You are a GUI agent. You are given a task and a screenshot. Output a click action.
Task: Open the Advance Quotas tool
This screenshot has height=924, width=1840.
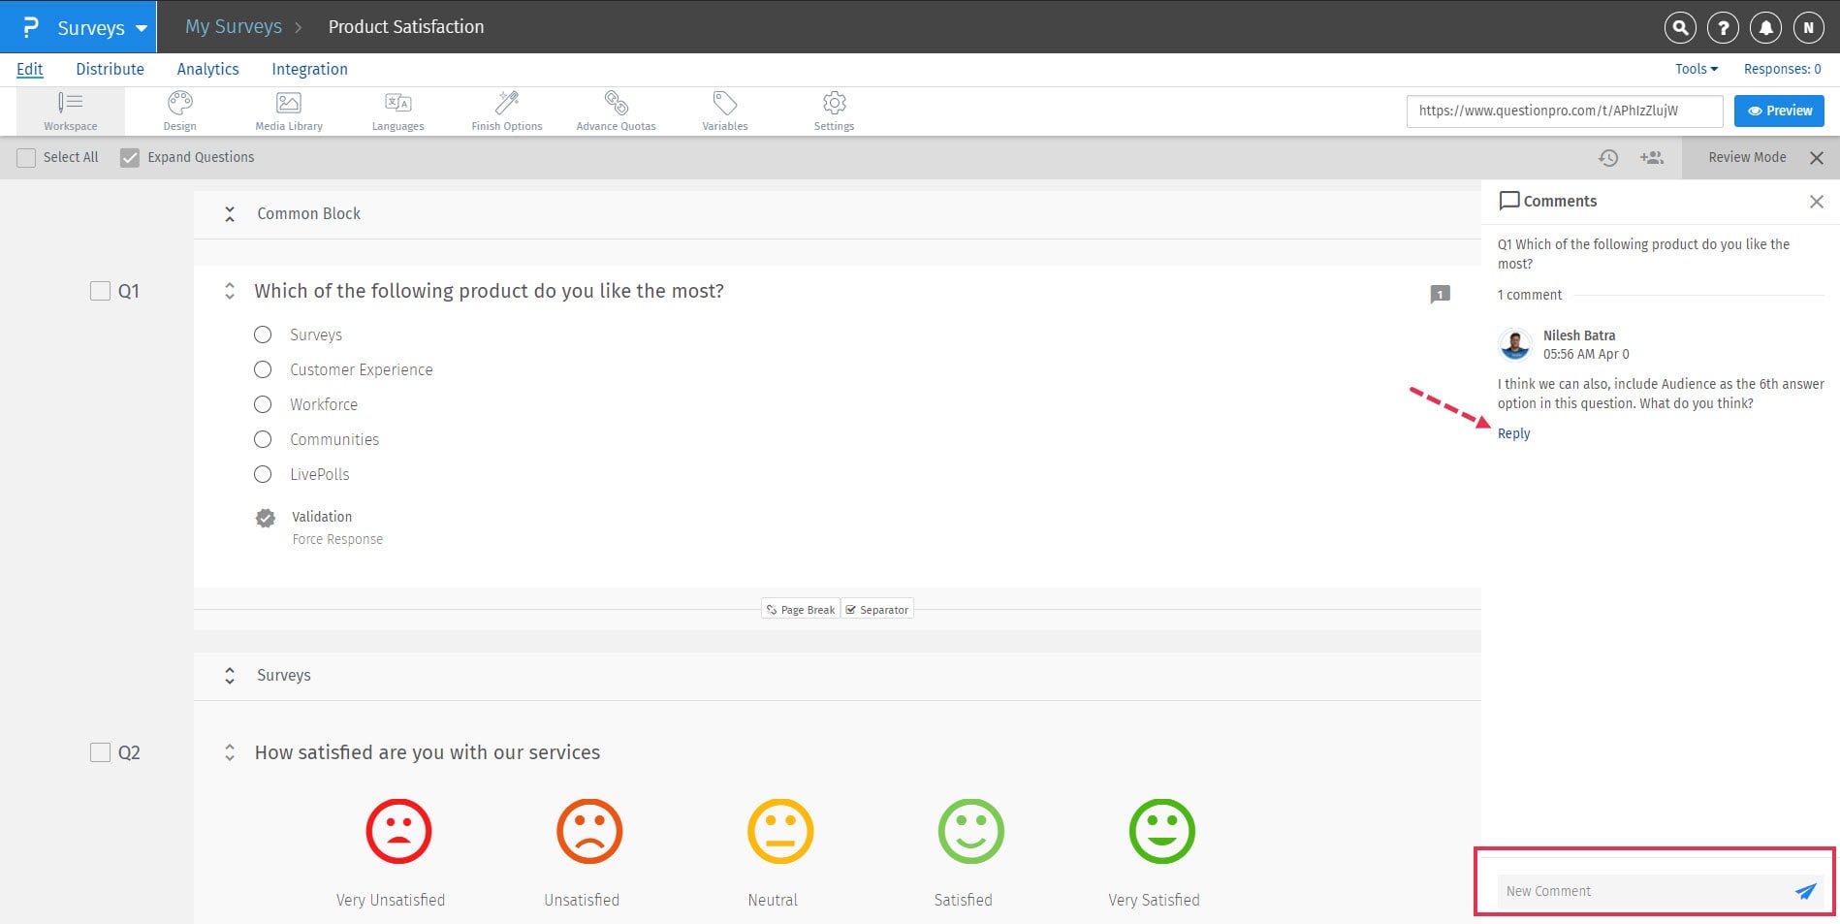[616, 110]
